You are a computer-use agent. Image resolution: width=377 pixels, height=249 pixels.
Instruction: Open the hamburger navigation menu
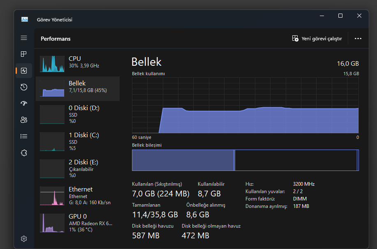[x=24, y=38]
